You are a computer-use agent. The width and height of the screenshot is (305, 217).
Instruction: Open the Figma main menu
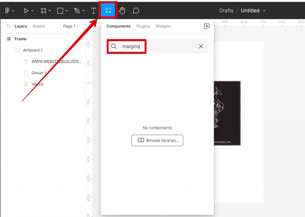click(10, 11)
